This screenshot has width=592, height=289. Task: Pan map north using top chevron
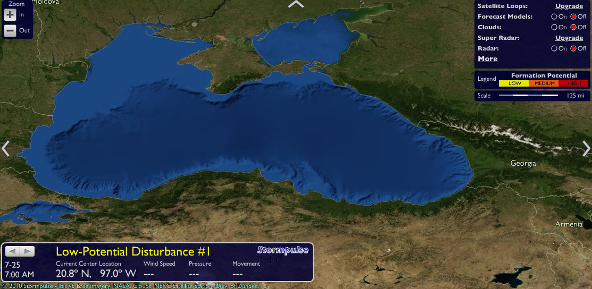click(296, 4)
